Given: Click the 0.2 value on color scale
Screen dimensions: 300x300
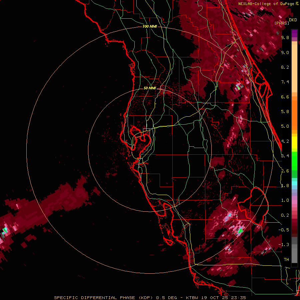Looking at the screenshot, I should tap(285, 215).
